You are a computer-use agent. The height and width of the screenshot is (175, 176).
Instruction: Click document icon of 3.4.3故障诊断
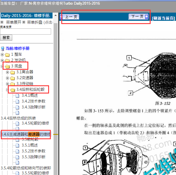coord(18,108)
